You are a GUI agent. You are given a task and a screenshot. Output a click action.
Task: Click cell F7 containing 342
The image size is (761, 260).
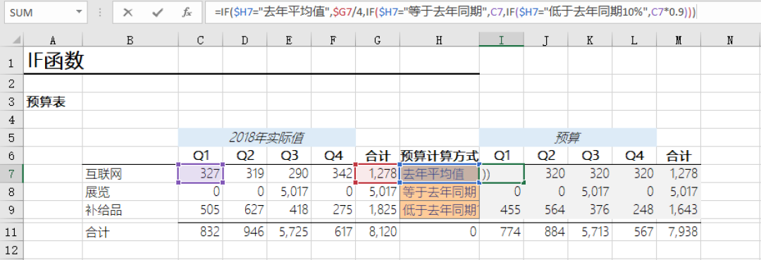pyautogui.click(x=333, y=173)
